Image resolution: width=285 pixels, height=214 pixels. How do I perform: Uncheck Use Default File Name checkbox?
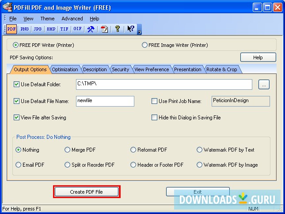[16, 101]
